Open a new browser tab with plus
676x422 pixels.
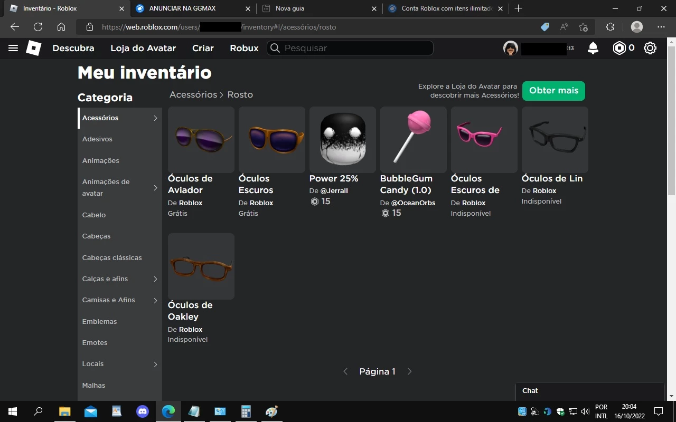519,8
